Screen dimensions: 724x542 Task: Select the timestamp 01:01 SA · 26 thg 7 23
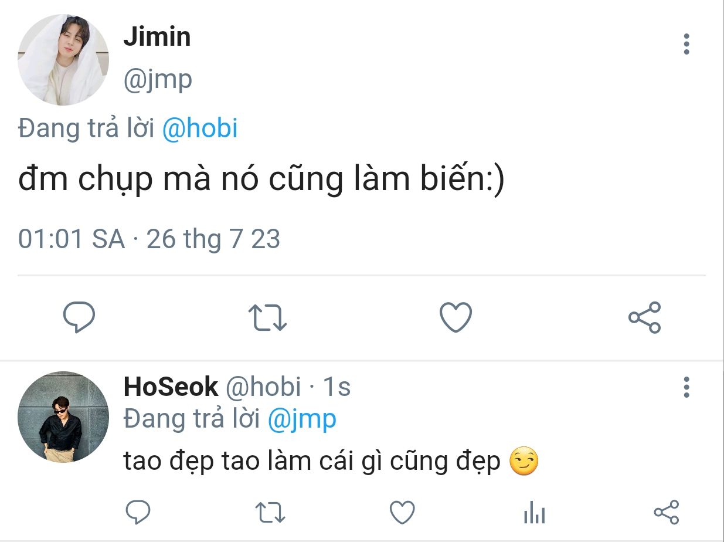(x=149, y=239)
